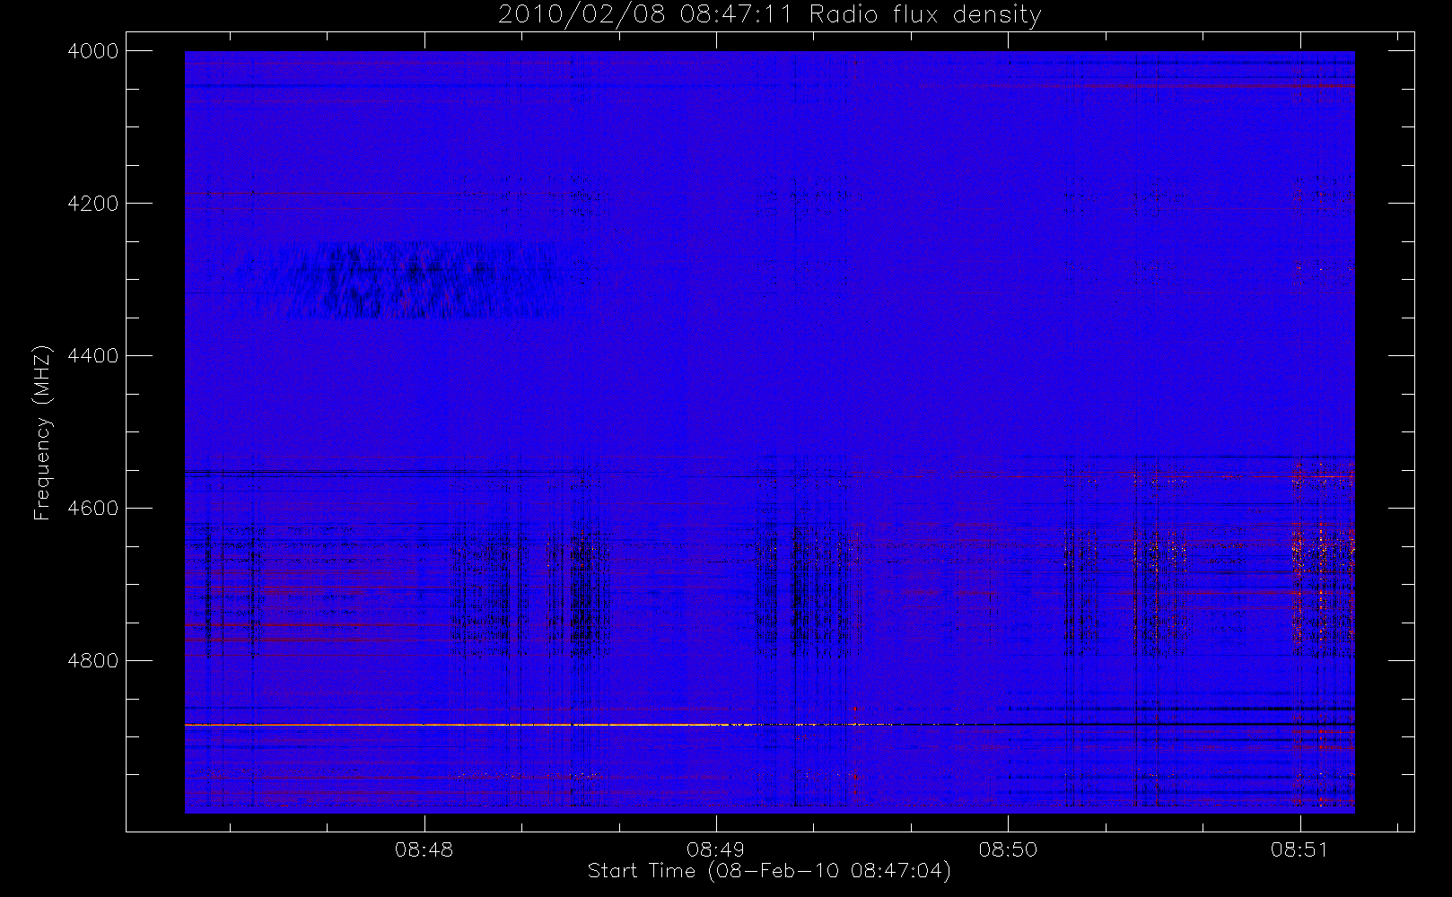Click the "Start Time (08-Feb-10 08:47:04)" axis label
This screenshot has width=1452, height=897.
coord(769,871)
